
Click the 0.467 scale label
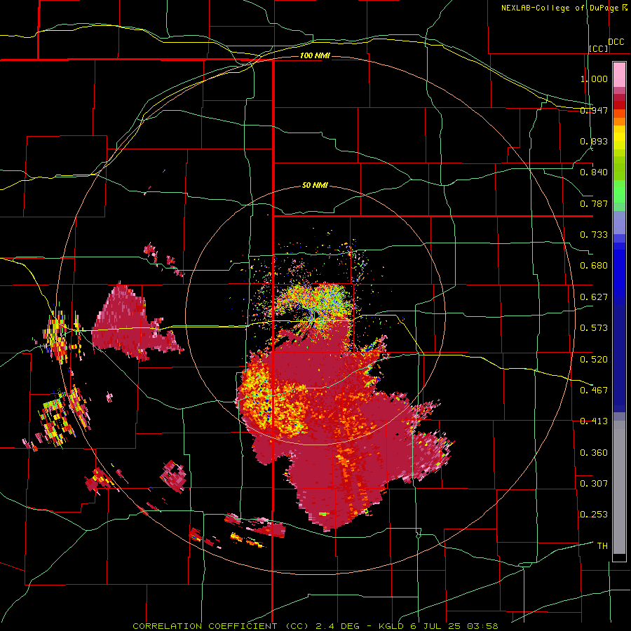594,390
